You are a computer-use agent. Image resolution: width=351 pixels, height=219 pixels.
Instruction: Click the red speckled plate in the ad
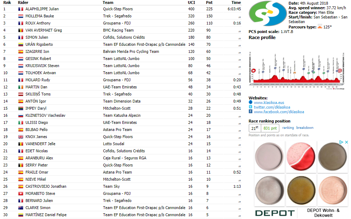[x=301, y=157]
